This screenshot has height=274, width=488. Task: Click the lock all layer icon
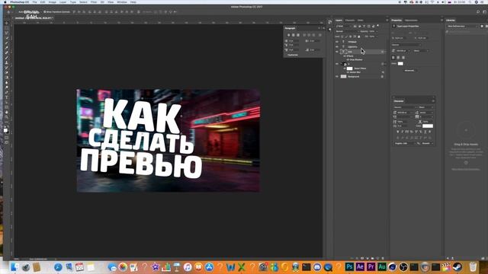coord(359,37)
